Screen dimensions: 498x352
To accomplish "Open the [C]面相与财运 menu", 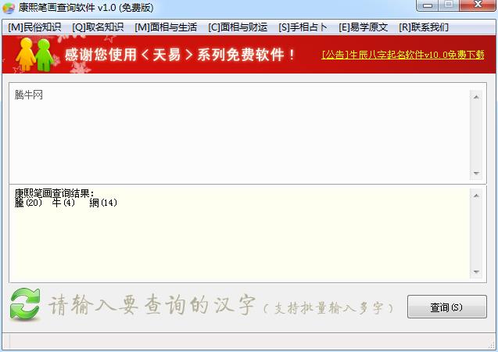I will 238,27.
